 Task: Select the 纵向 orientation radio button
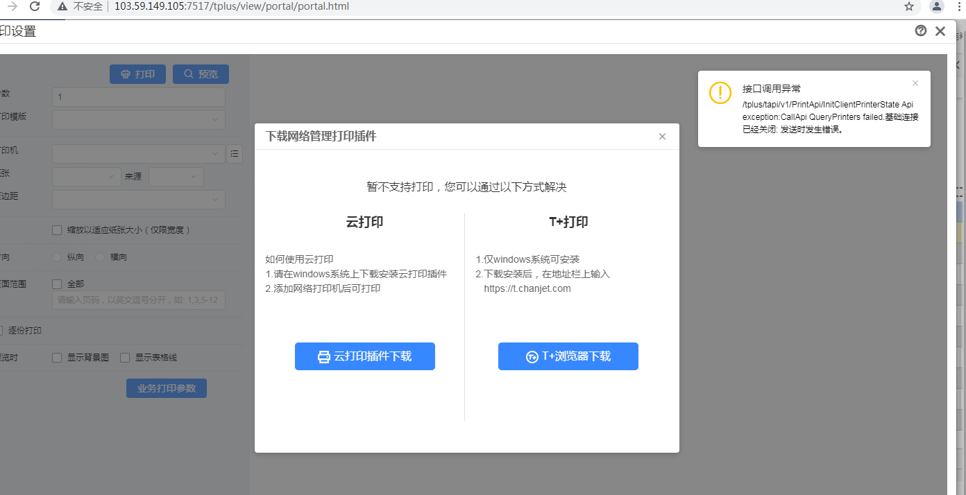pos(58,257)
